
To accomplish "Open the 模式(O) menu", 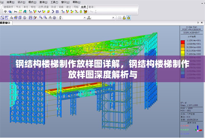I will [32, 2].
